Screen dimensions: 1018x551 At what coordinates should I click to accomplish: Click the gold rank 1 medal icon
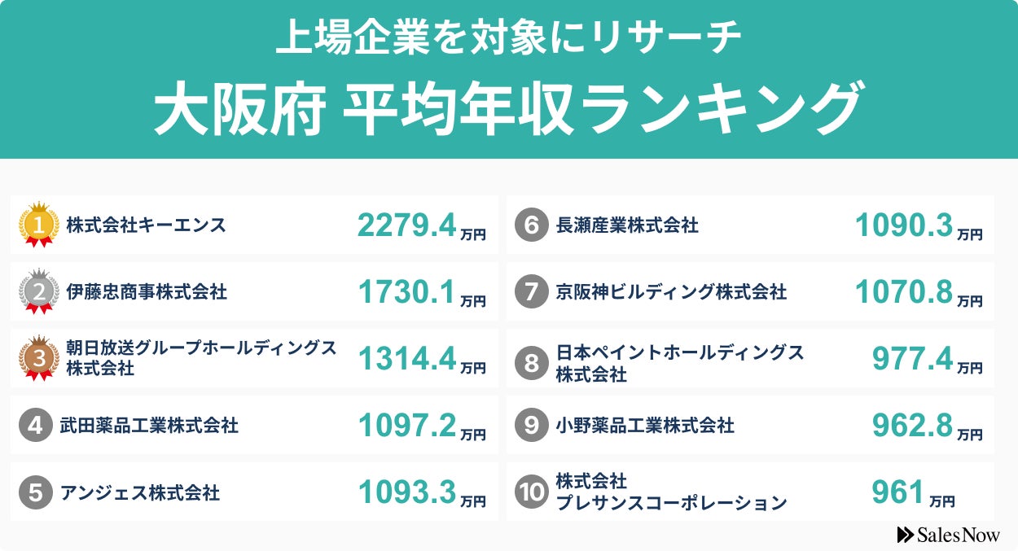click(x=38, y=224)
